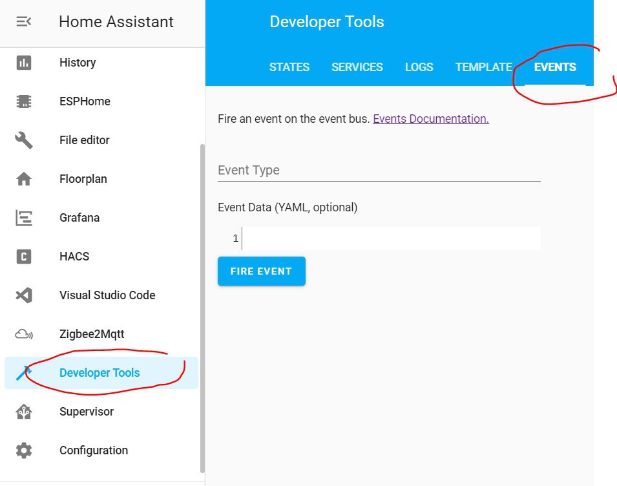Open Grafana from the sidebar
Viewport: 617px width, 486px height.
[101, 218]
